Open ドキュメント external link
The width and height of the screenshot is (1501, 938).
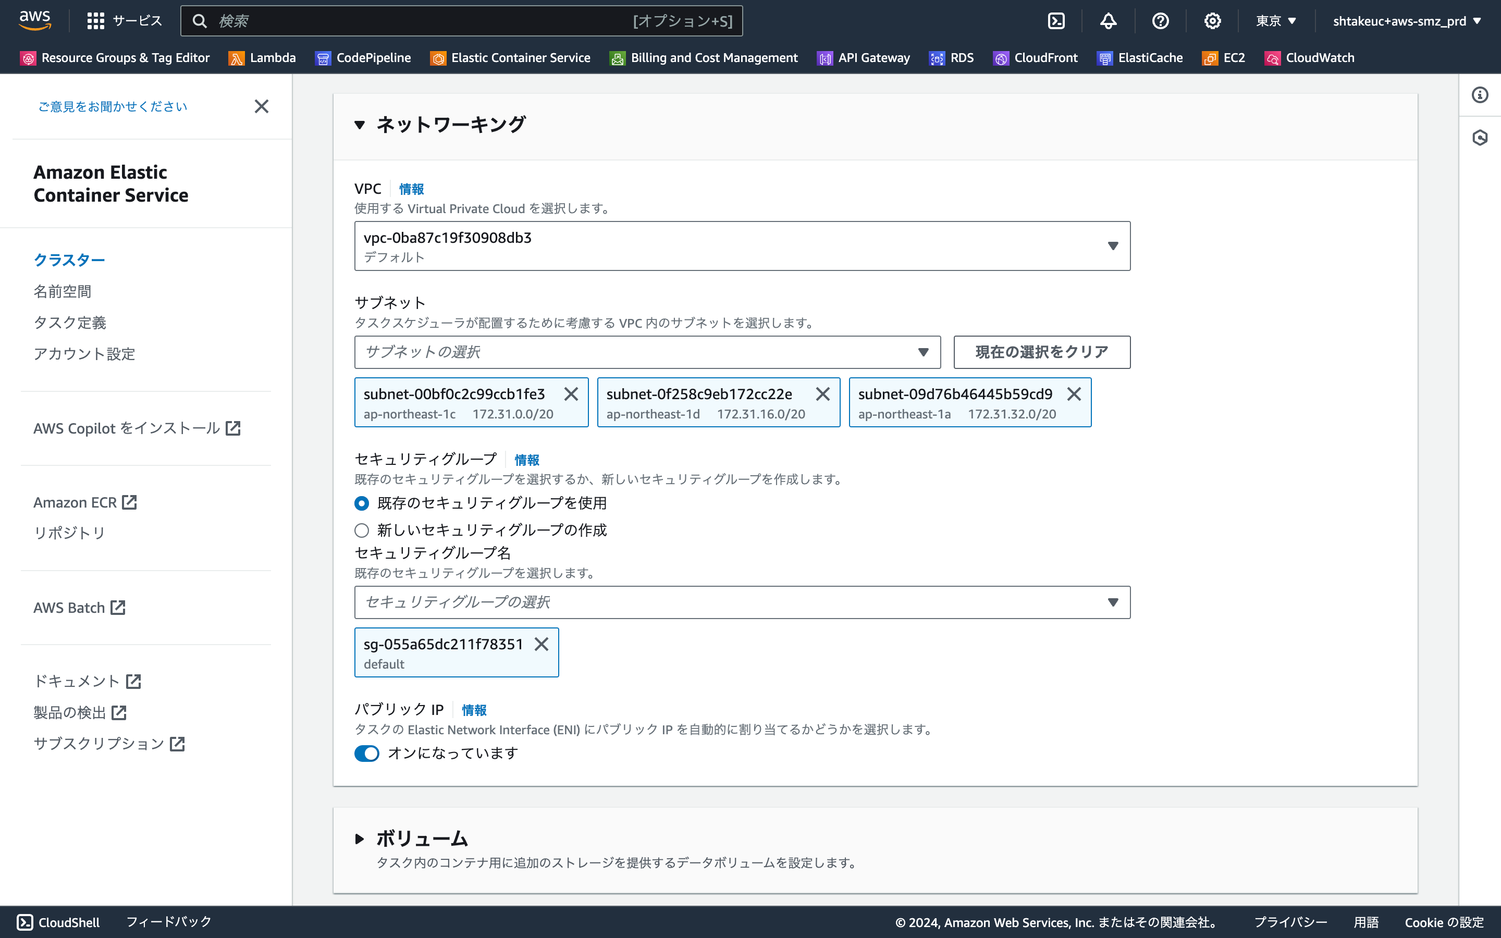88,681
